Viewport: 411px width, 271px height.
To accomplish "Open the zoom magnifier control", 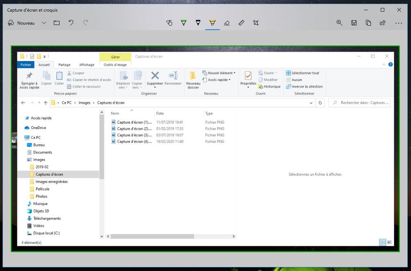I will click(339, 23).
